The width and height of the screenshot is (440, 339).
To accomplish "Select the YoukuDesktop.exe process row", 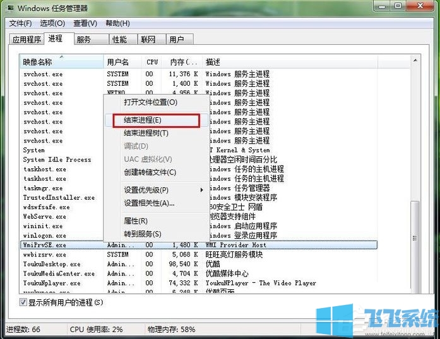I will point(199,264).
